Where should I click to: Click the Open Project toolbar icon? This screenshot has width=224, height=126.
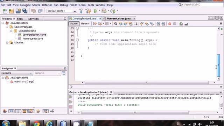(18, 11)
